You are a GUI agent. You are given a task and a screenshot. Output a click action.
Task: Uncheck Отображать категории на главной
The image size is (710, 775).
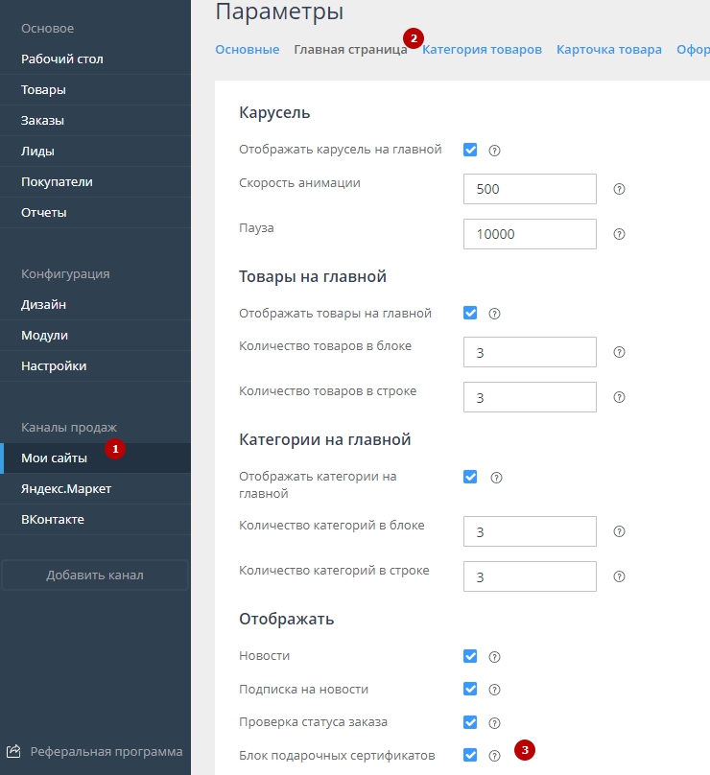point(470,477)
